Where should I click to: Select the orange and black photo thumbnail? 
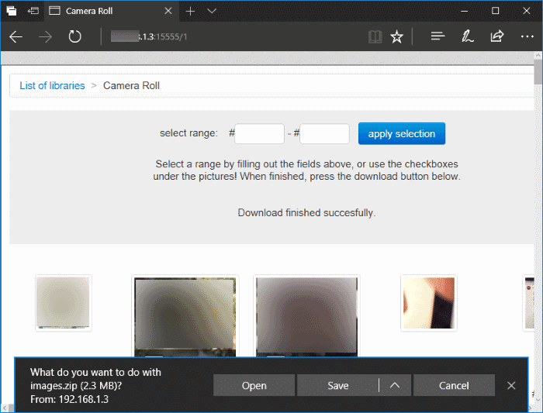429,303
